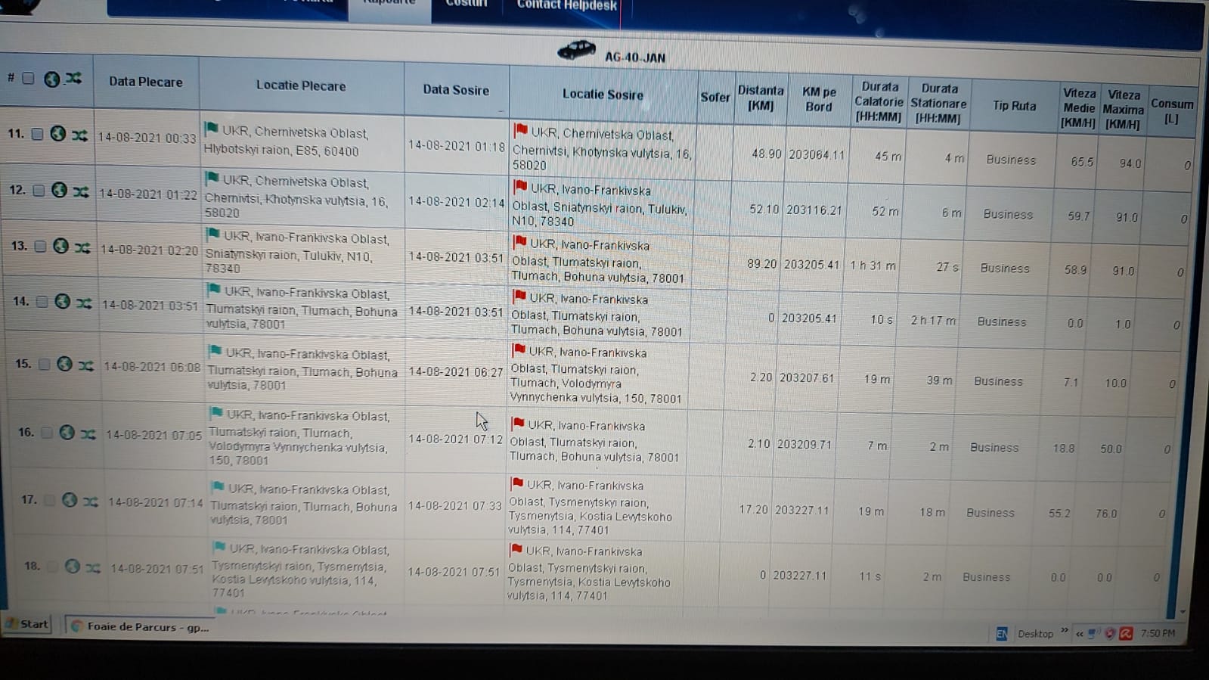Click the 7:50 PM taskbar clock
Image resolution: width=1209 pixels, height=680 pixels.
1158,634
